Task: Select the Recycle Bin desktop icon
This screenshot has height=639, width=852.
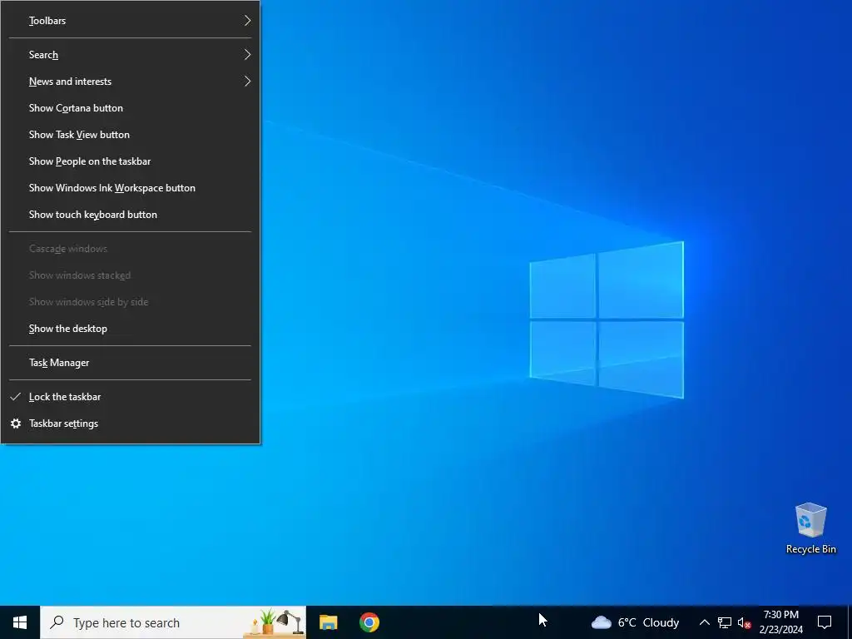Action: (x=810, y=521)
